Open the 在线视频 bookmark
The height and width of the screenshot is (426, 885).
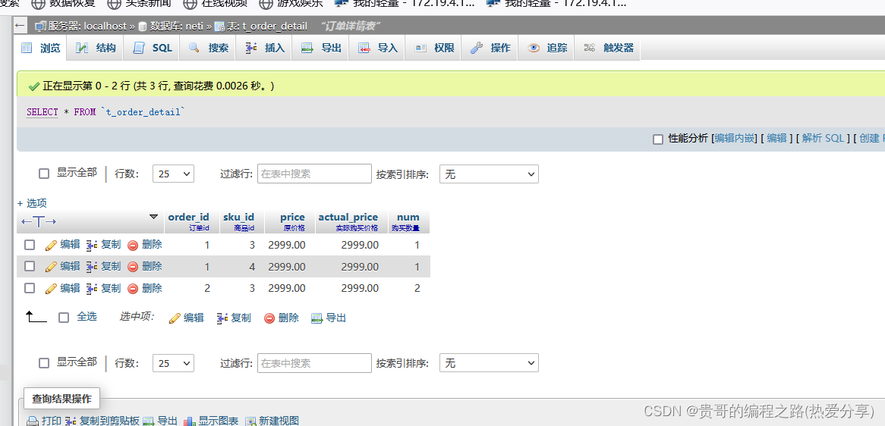point(217,3)
